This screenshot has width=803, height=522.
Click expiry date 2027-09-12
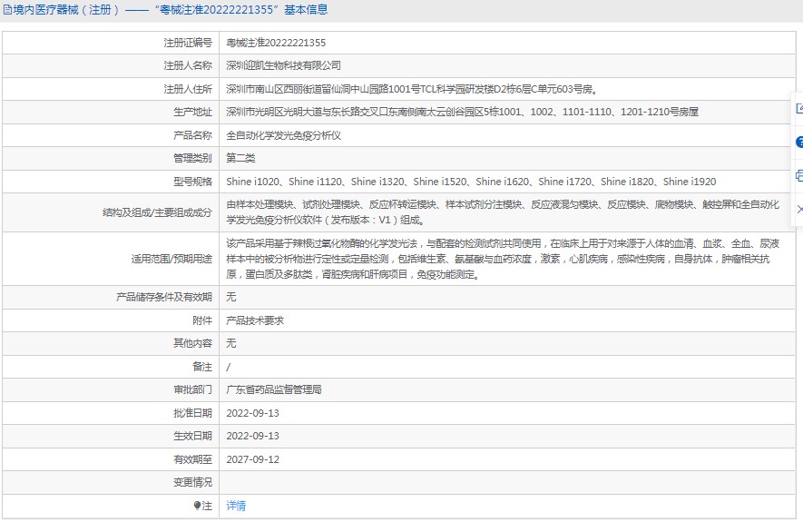click(253, 459)
